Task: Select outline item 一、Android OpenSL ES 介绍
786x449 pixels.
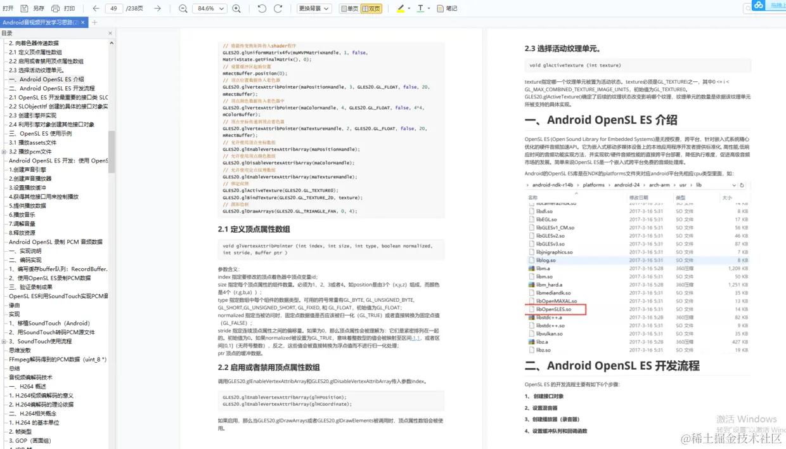Action: (46, 79)
